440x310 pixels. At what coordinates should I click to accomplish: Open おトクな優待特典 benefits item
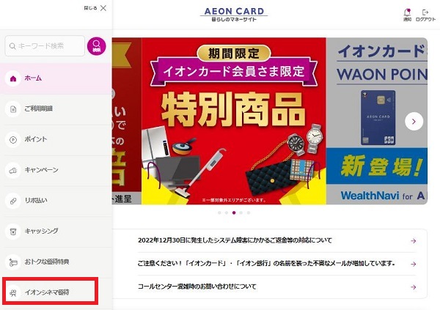[56, 262]
